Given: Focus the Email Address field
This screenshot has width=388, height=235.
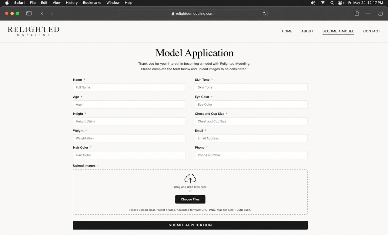Looking at the screenshot, I should (x=251, y=138).
